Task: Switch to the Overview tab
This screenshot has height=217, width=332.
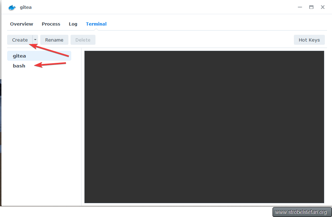Action: tap(21, 24)
